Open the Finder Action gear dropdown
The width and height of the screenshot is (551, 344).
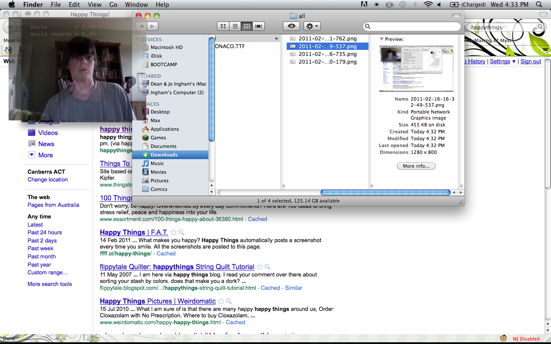click(312, 26)
